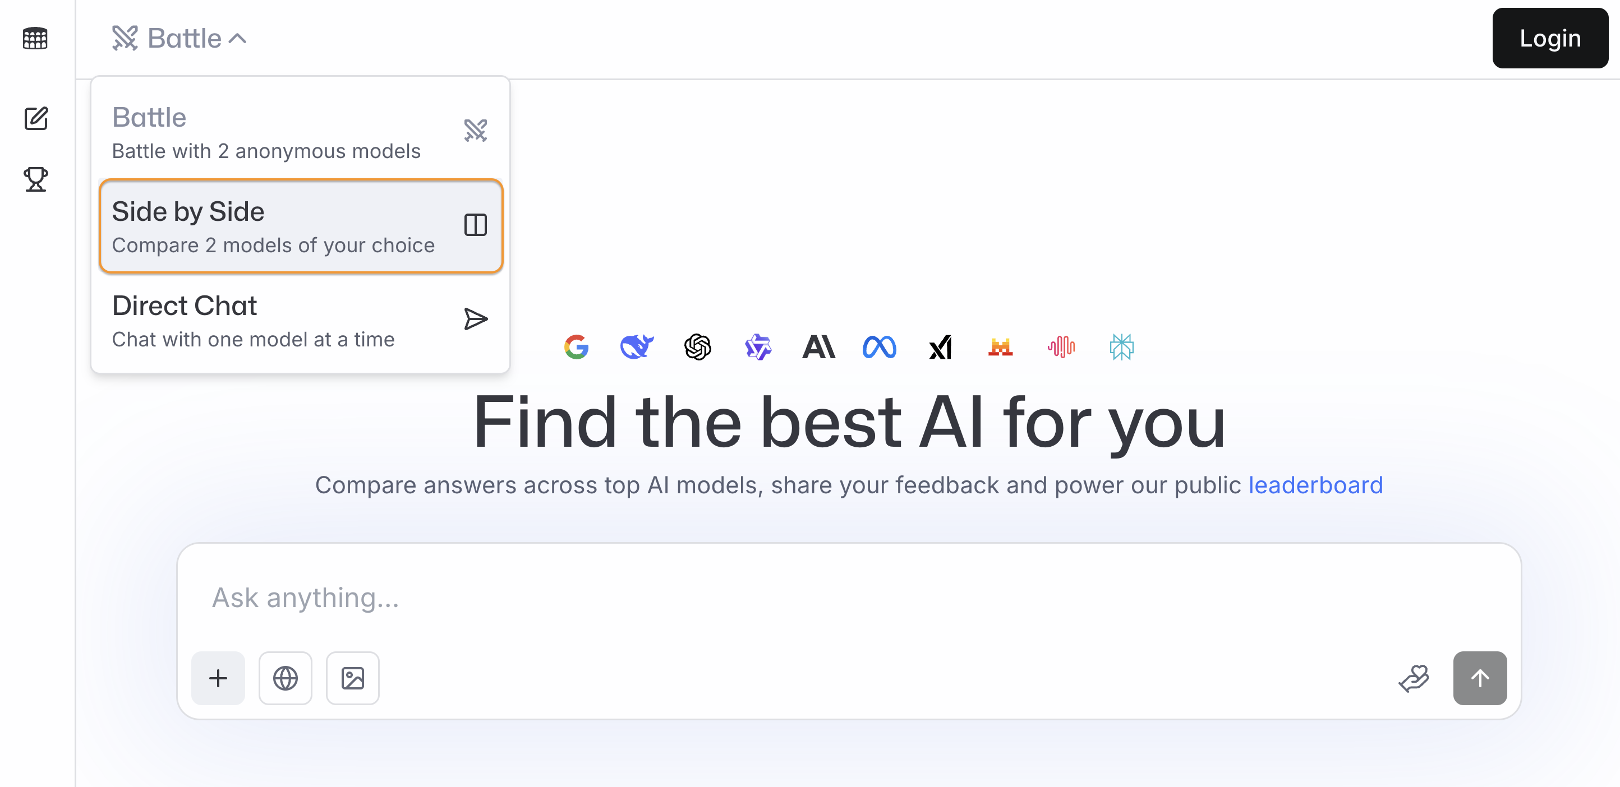Select Side by Side mode option
The width and height of the screenshot is (1620, 787).
[301, 226]
